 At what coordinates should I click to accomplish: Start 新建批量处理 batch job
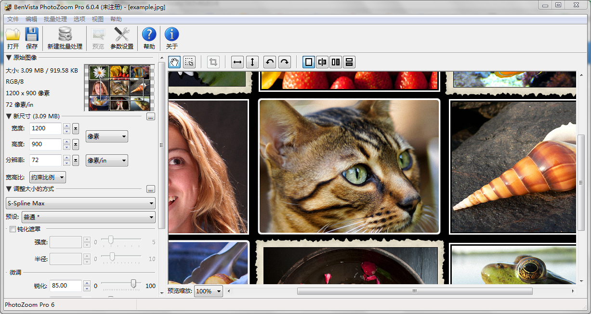[x=65, y=38]
